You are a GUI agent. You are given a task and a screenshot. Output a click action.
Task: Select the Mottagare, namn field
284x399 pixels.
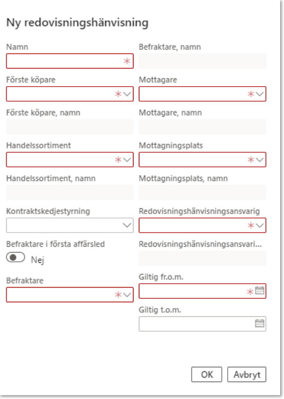(202, 127)
